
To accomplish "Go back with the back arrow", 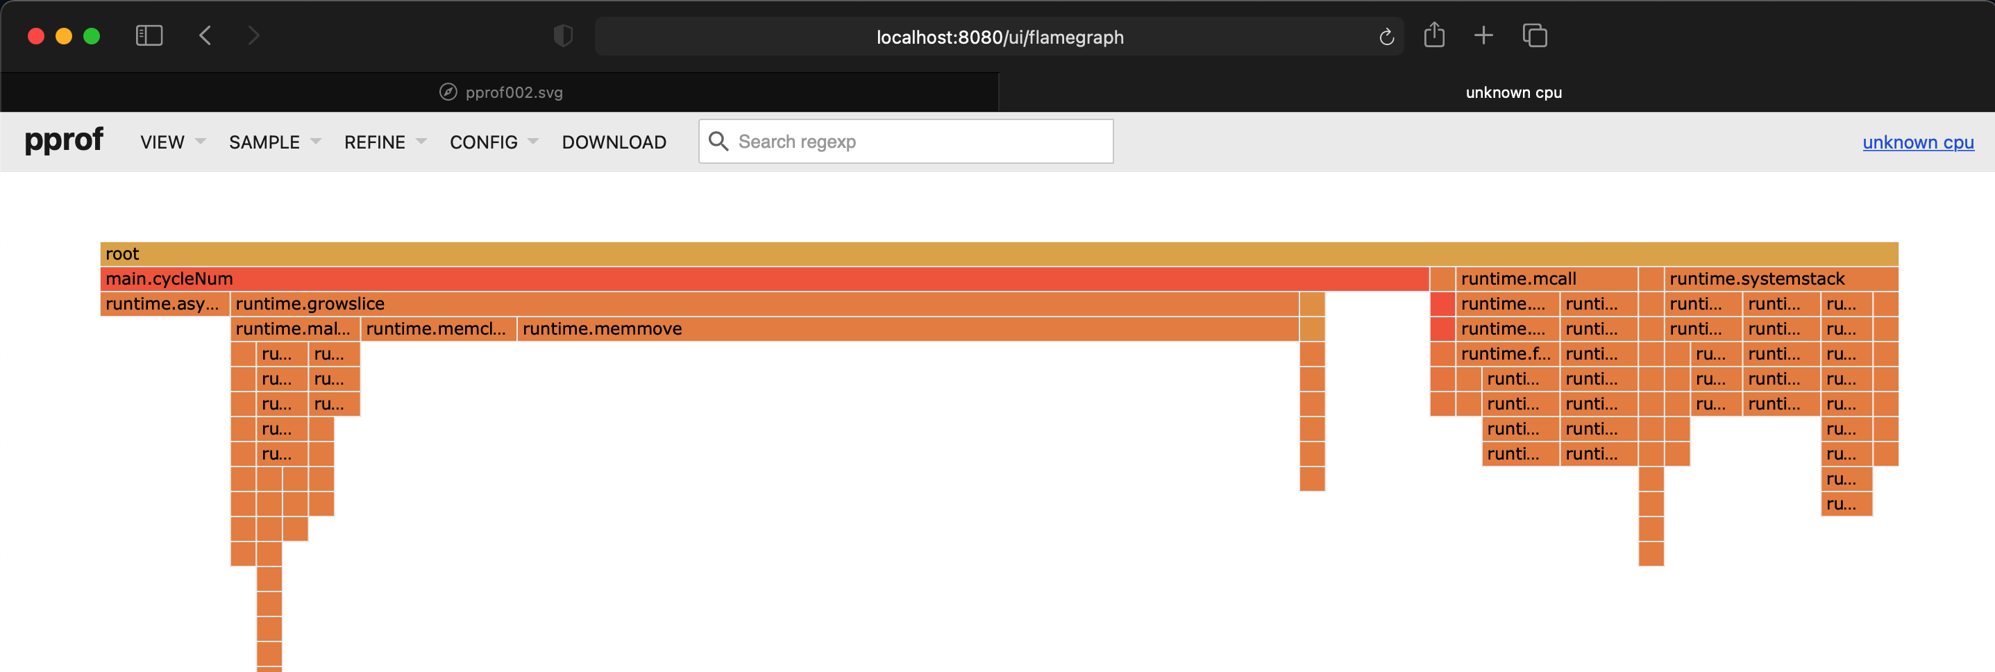I will tap(205, 35).
